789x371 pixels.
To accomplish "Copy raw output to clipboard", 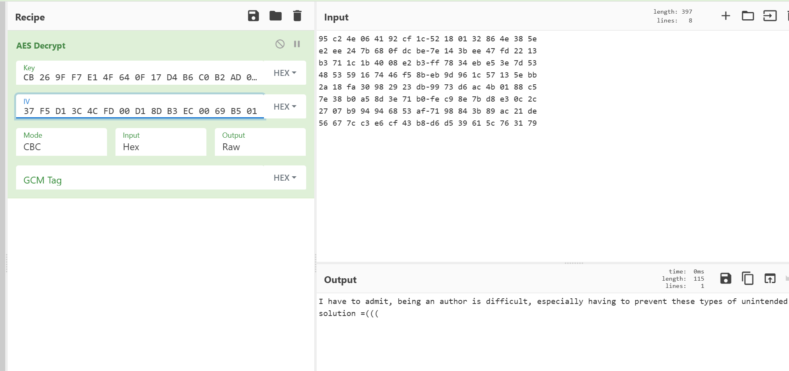I will 748,278.
